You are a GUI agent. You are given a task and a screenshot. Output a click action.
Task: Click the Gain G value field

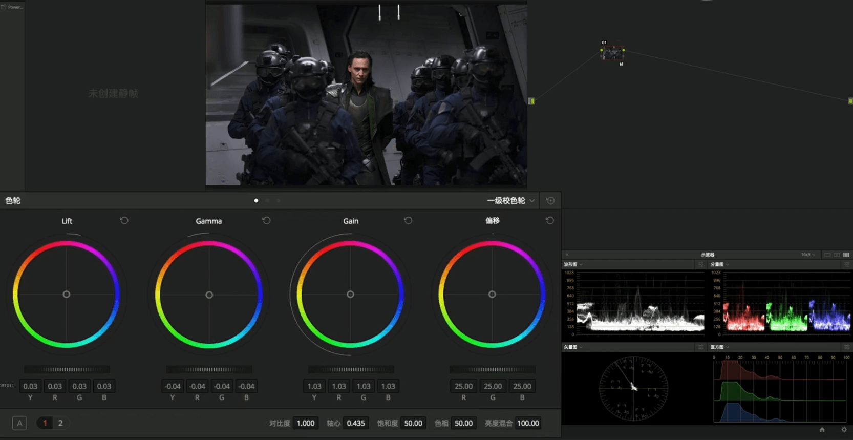point(364,386)
